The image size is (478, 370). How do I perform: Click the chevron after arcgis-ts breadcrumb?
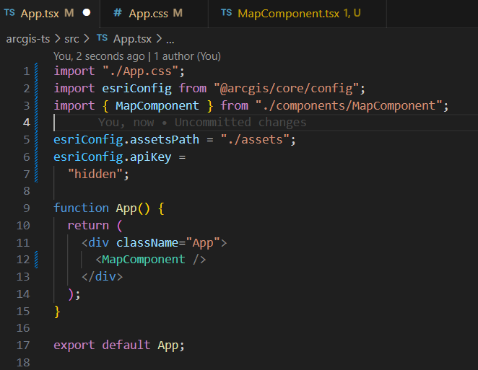tap(57, 39)
